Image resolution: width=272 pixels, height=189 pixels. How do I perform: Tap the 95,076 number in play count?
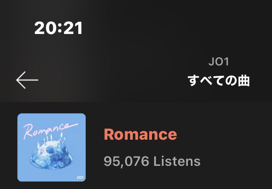pos(126,162)
